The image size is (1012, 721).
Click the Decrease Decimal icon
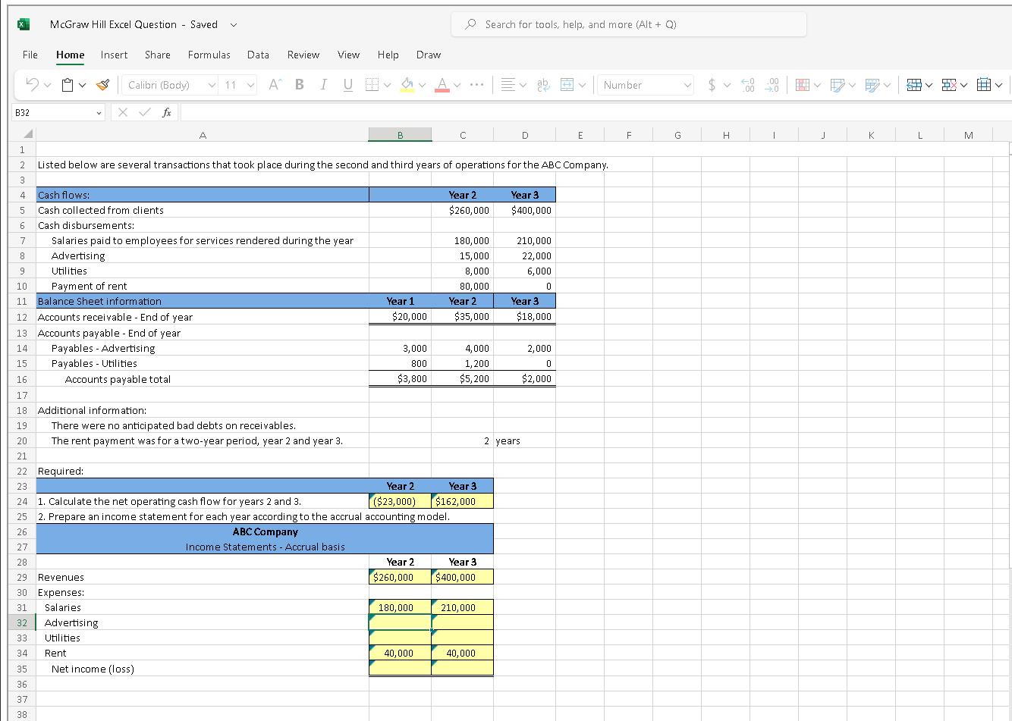(772, 84)
